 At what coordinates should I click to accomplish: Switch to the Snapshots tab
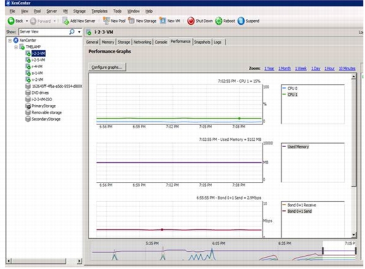202,42
